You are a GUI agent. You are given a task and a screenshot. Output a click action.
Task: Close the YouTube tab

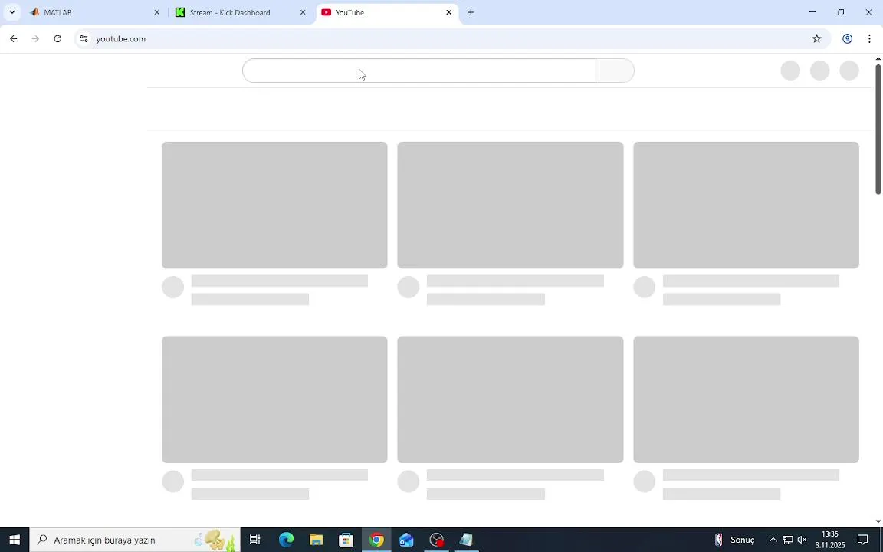449,12
